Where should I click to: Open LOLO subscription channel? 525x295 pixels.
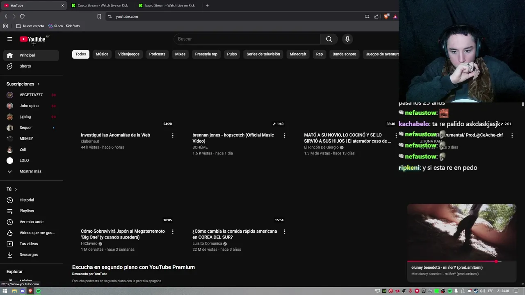pos(31,160)
